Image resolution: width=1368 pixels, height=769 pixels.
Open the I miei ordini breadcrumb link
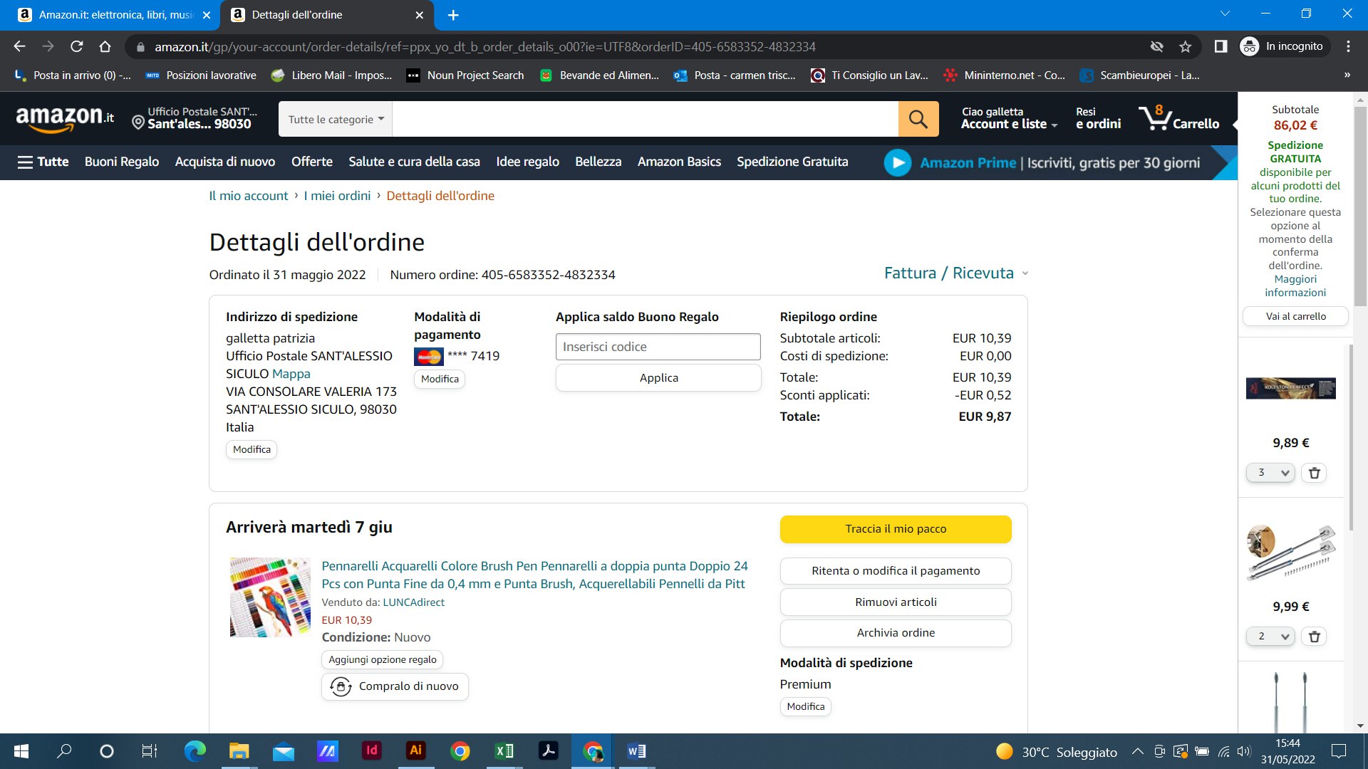(337, 196)
